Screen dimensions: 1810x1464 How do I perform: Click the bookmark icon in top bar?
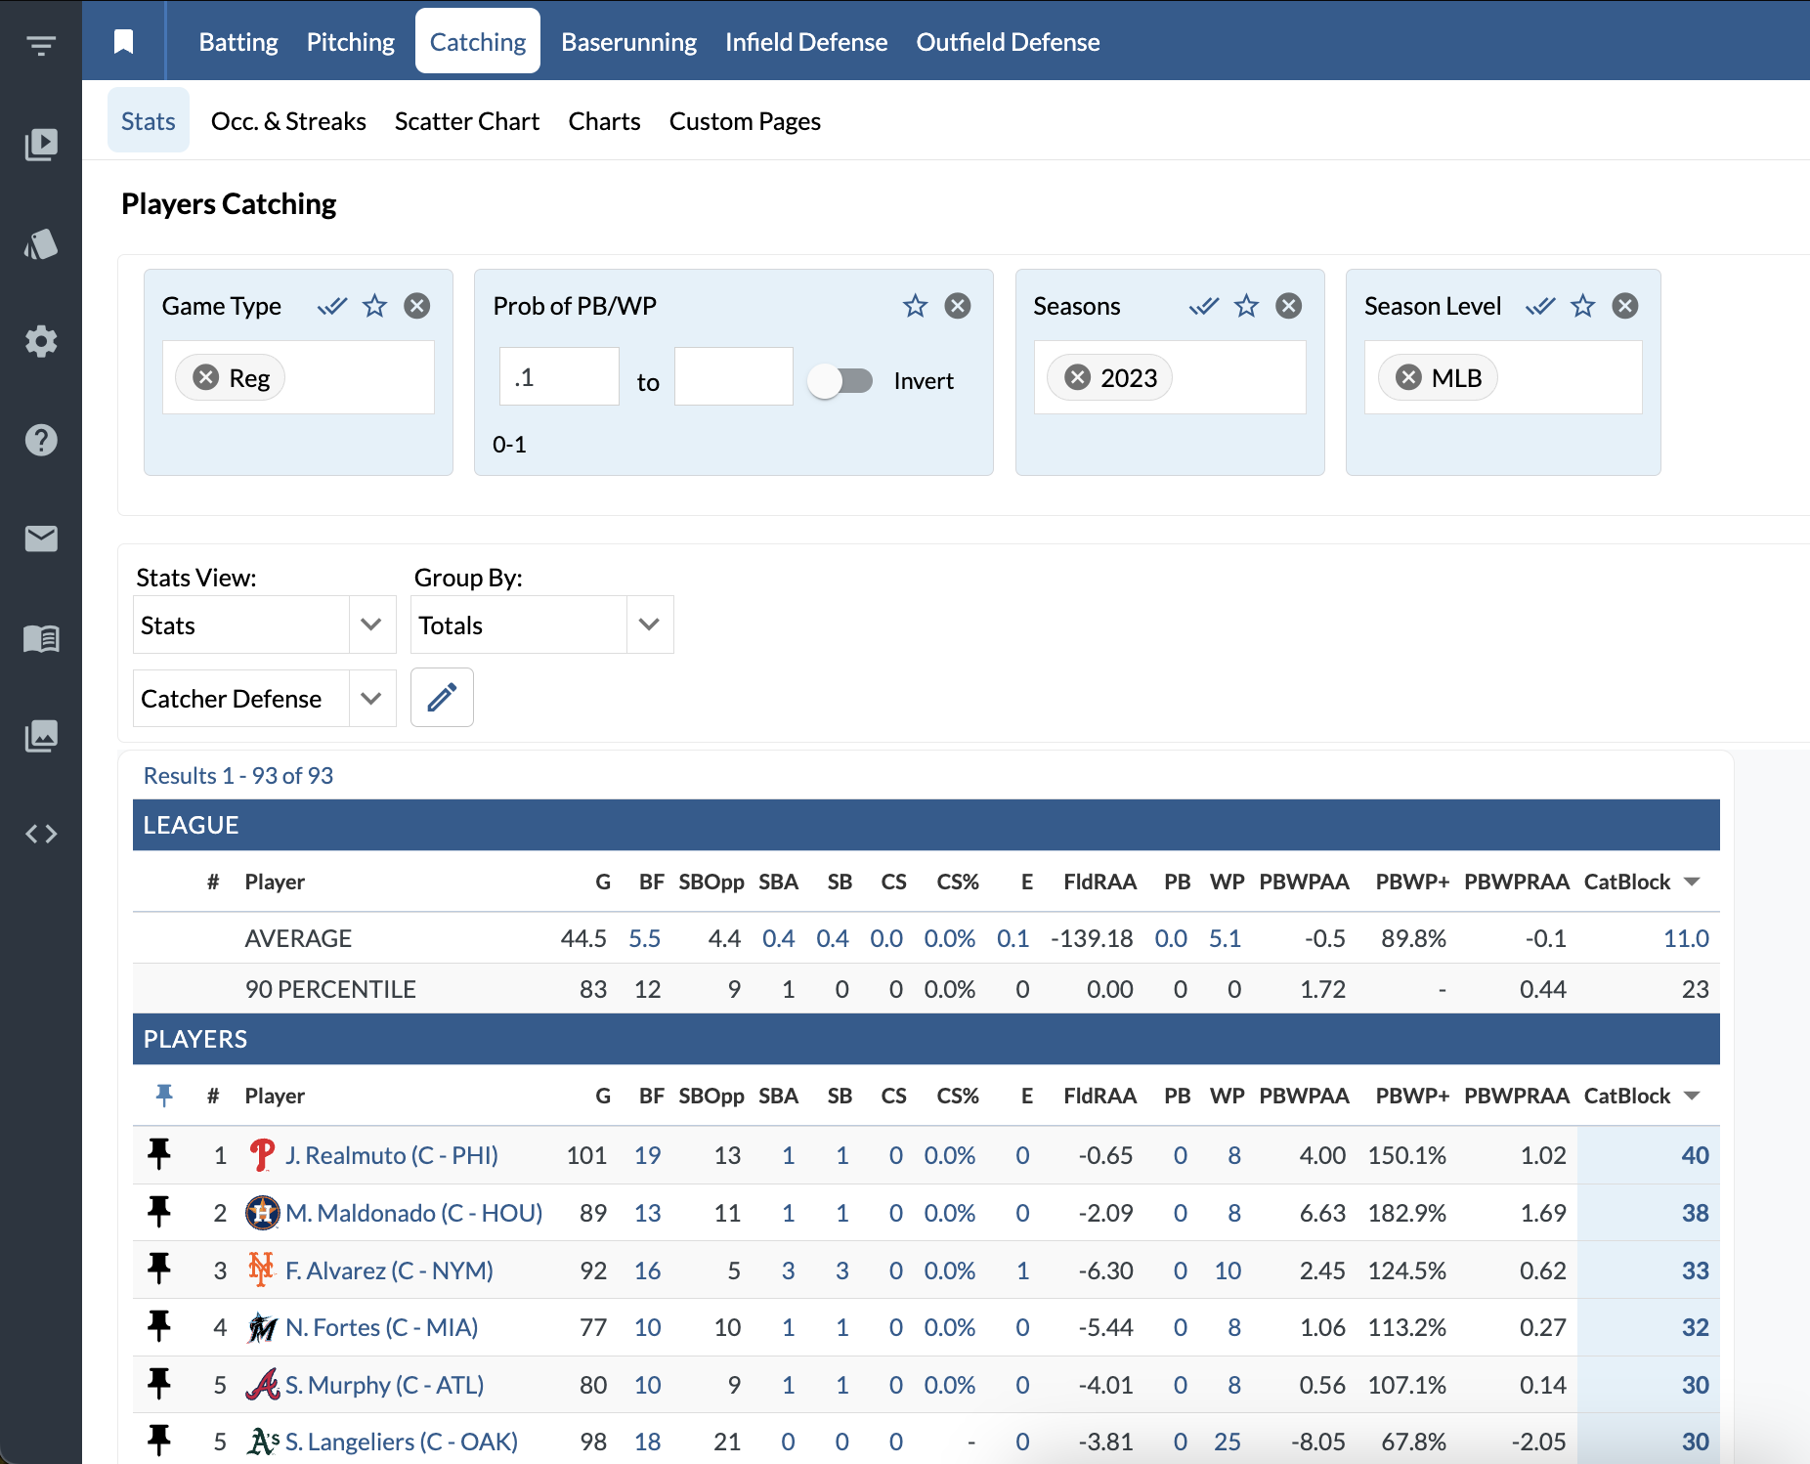(123, 42)
